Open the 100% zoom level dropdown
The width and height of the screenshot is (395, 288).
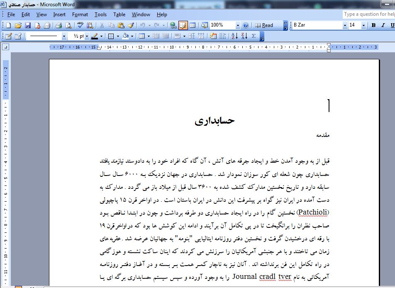coord(237,25)
